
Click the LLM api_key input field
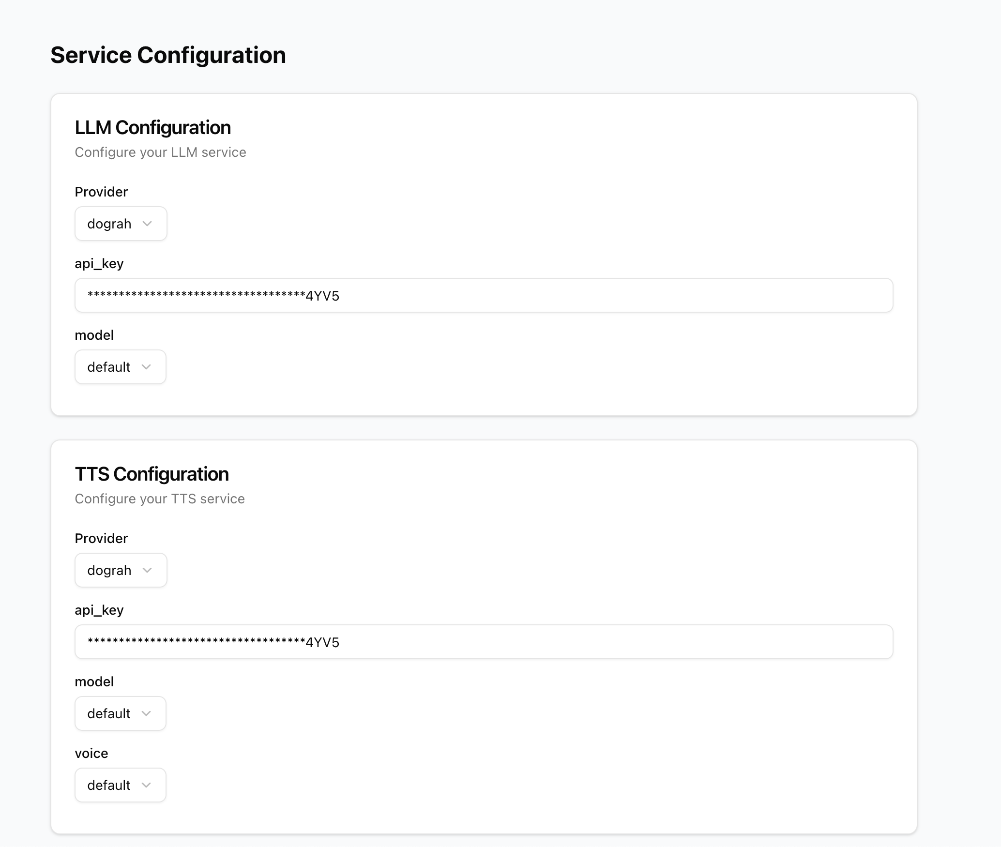coord(483,295)
